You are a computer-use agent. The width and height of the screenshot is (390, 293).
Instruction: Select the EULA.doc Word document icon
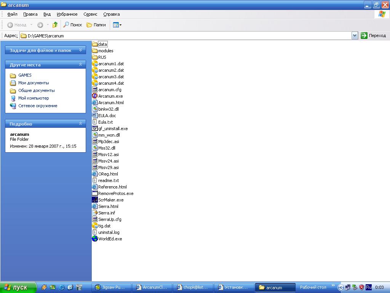[95, 116]
